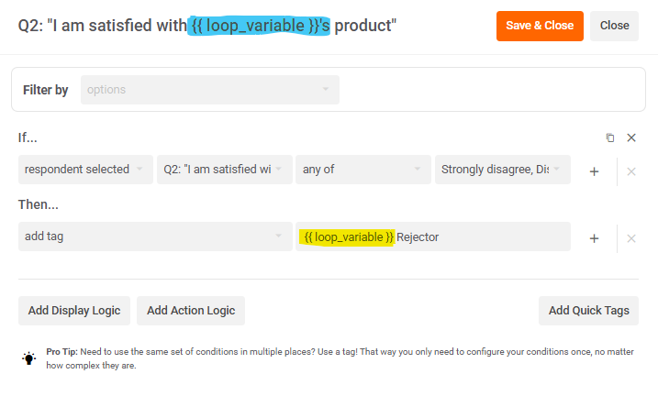Add another condition with the If row plus
The image size is (658, 396).
pos(594,170)
